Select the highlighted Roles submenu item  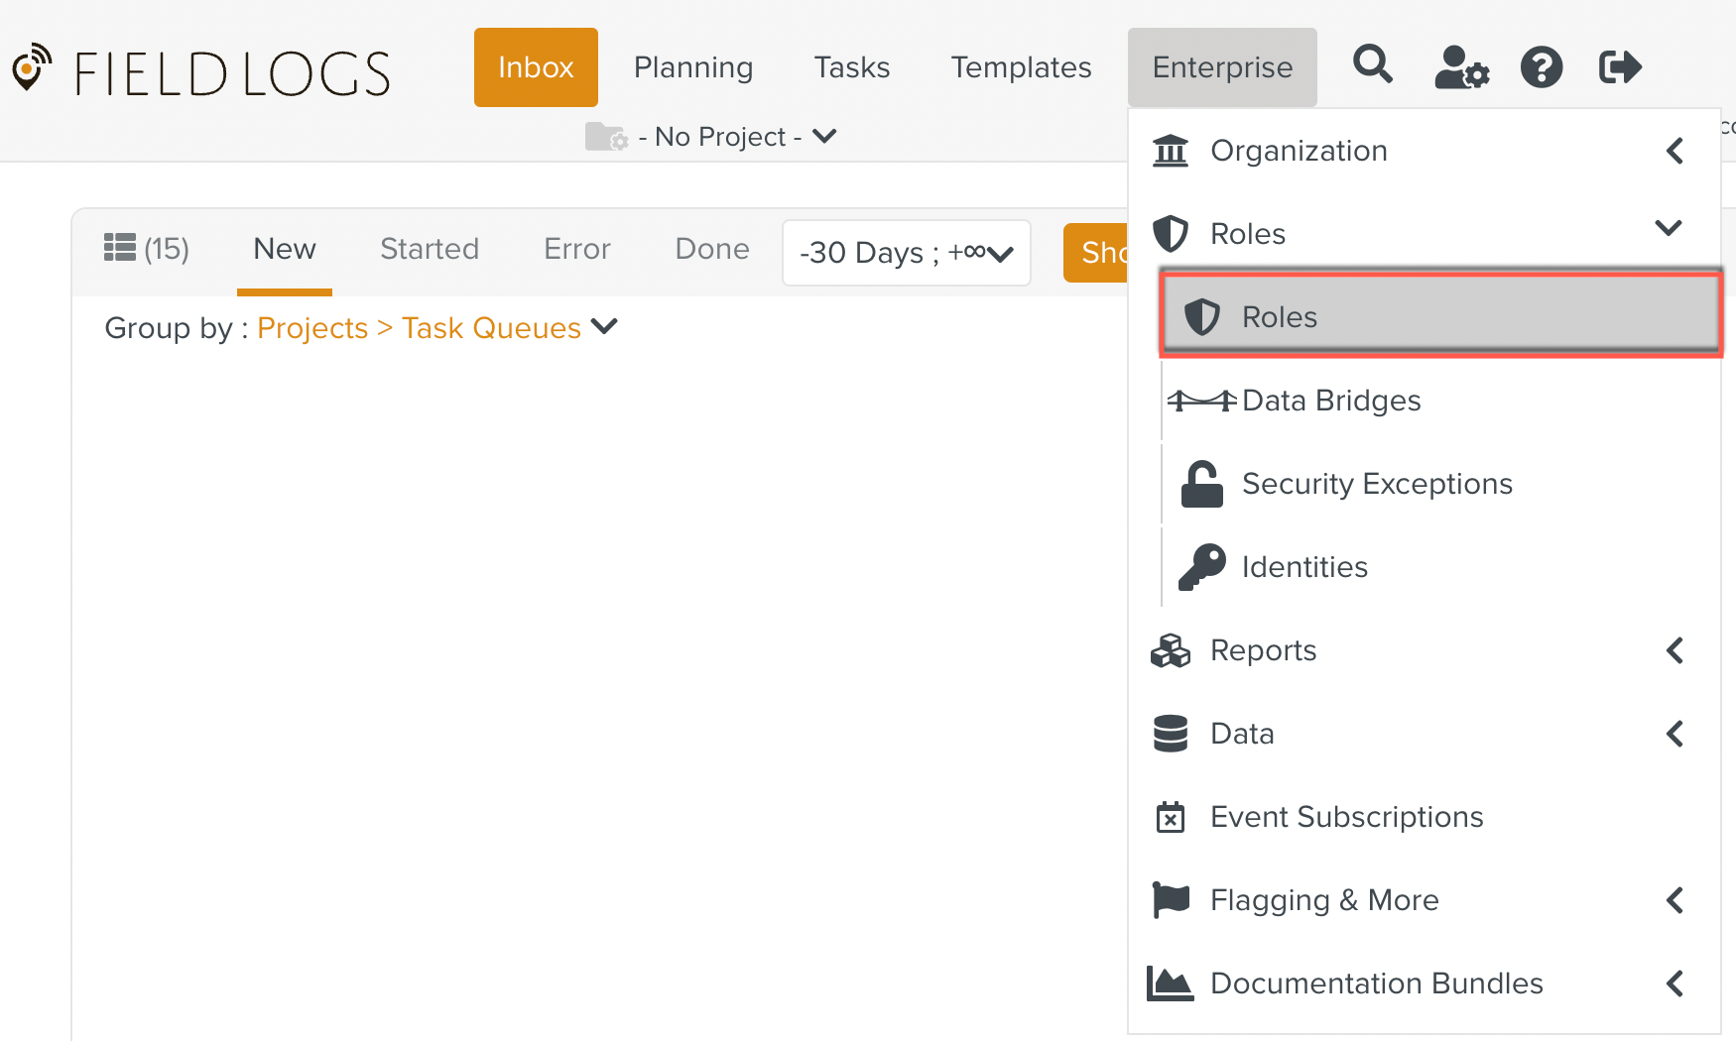pos(1440,317)
